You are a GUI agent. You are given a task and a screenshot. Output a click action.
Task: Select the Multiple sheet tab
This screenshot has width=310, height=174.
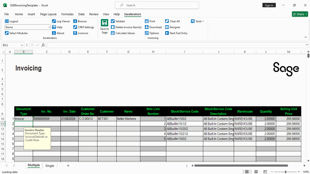pos(34,165)
